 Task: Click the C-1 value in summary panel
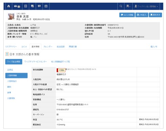[x=109, y=31]
